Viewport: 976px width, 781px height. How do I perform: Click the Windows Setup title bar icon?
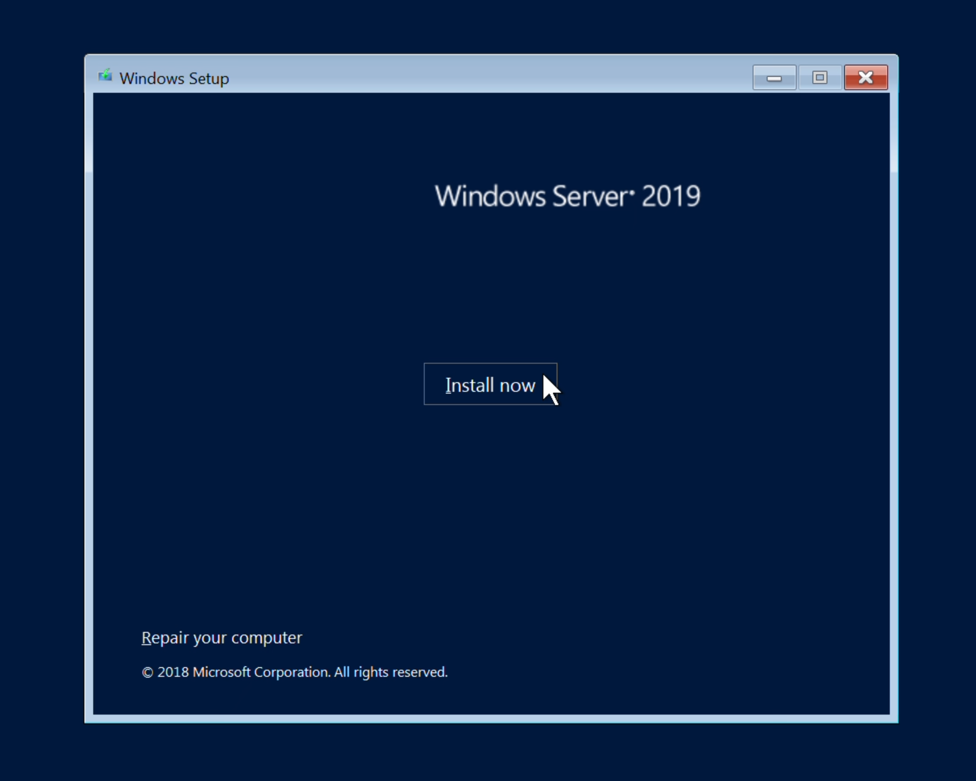(105, 75)
